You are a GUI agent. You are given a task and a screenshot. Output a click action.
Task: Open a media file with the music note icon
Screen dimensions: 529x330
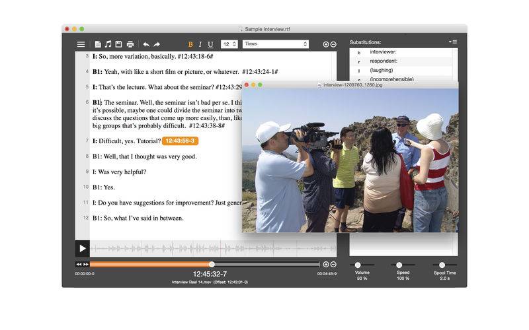click(x=108, y=44)
